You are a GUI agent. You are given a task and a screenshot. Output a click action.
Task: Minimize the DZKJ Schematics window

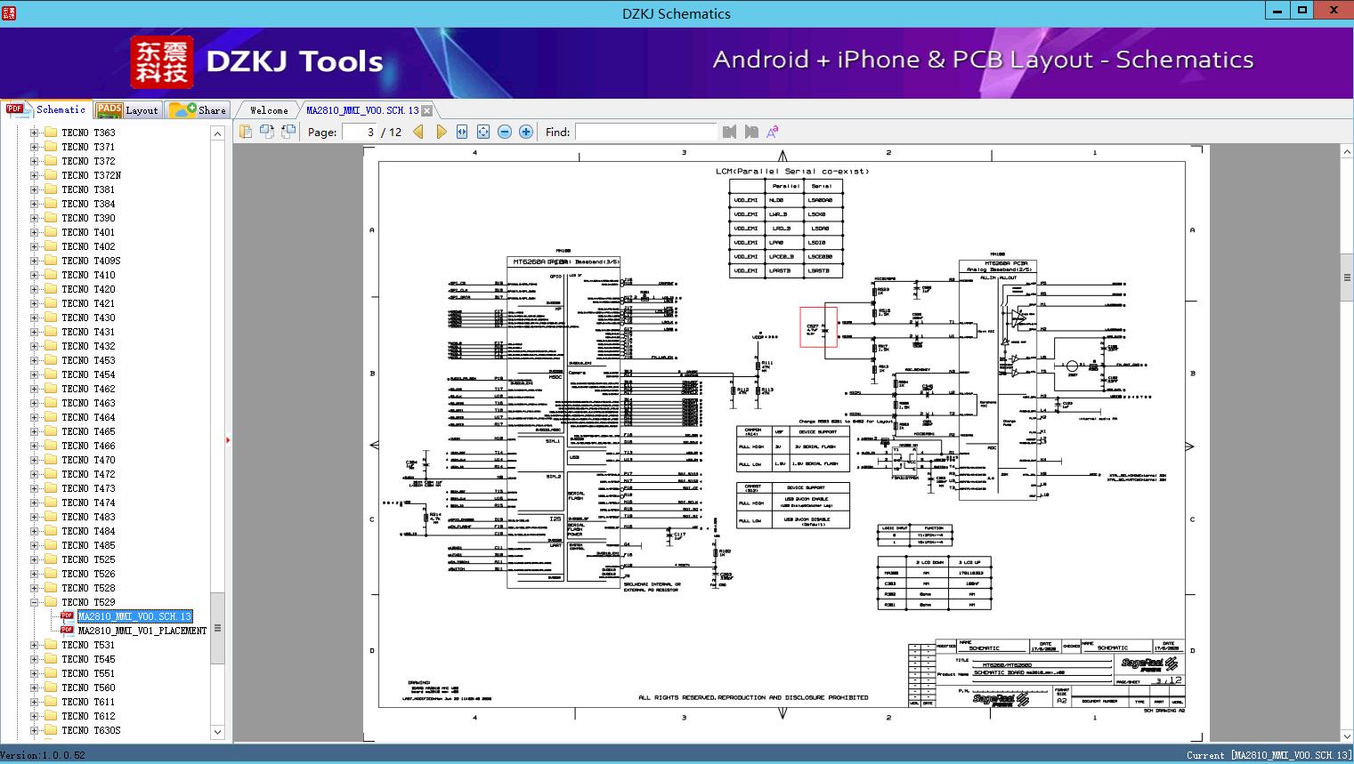tap(1277, 11)
